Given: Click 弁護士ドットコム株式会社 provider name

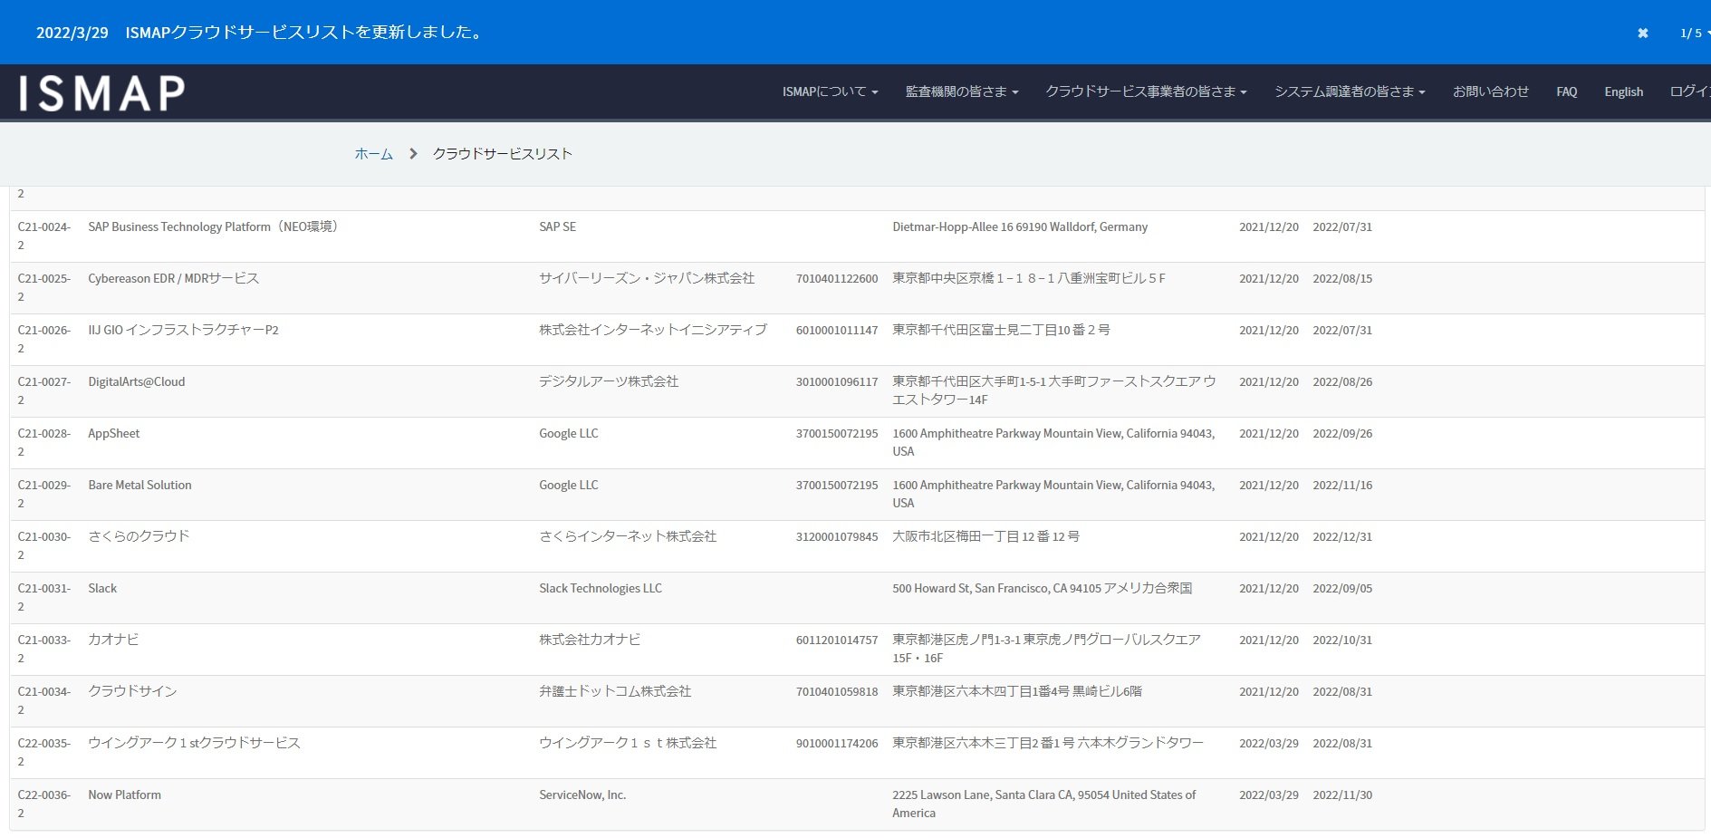Looking at the screenshot, I should click(615, 691).
